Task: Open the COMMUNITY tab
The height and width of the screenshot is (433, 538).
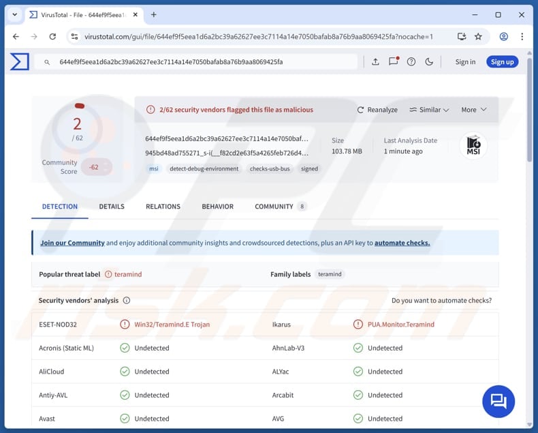Action: 280,207
